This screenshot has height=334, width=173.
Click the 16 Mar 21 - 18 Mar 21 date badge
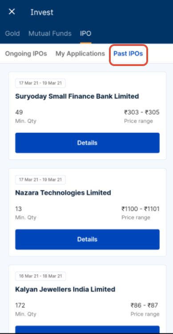[x=40, y=276]
